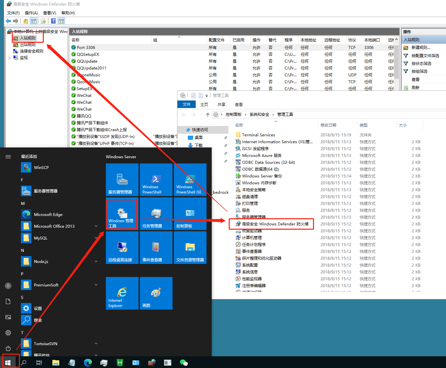Click the power icon in Start sidebar
The height and width of the screenshot is (368, 446).
click(x=8, y=348)
